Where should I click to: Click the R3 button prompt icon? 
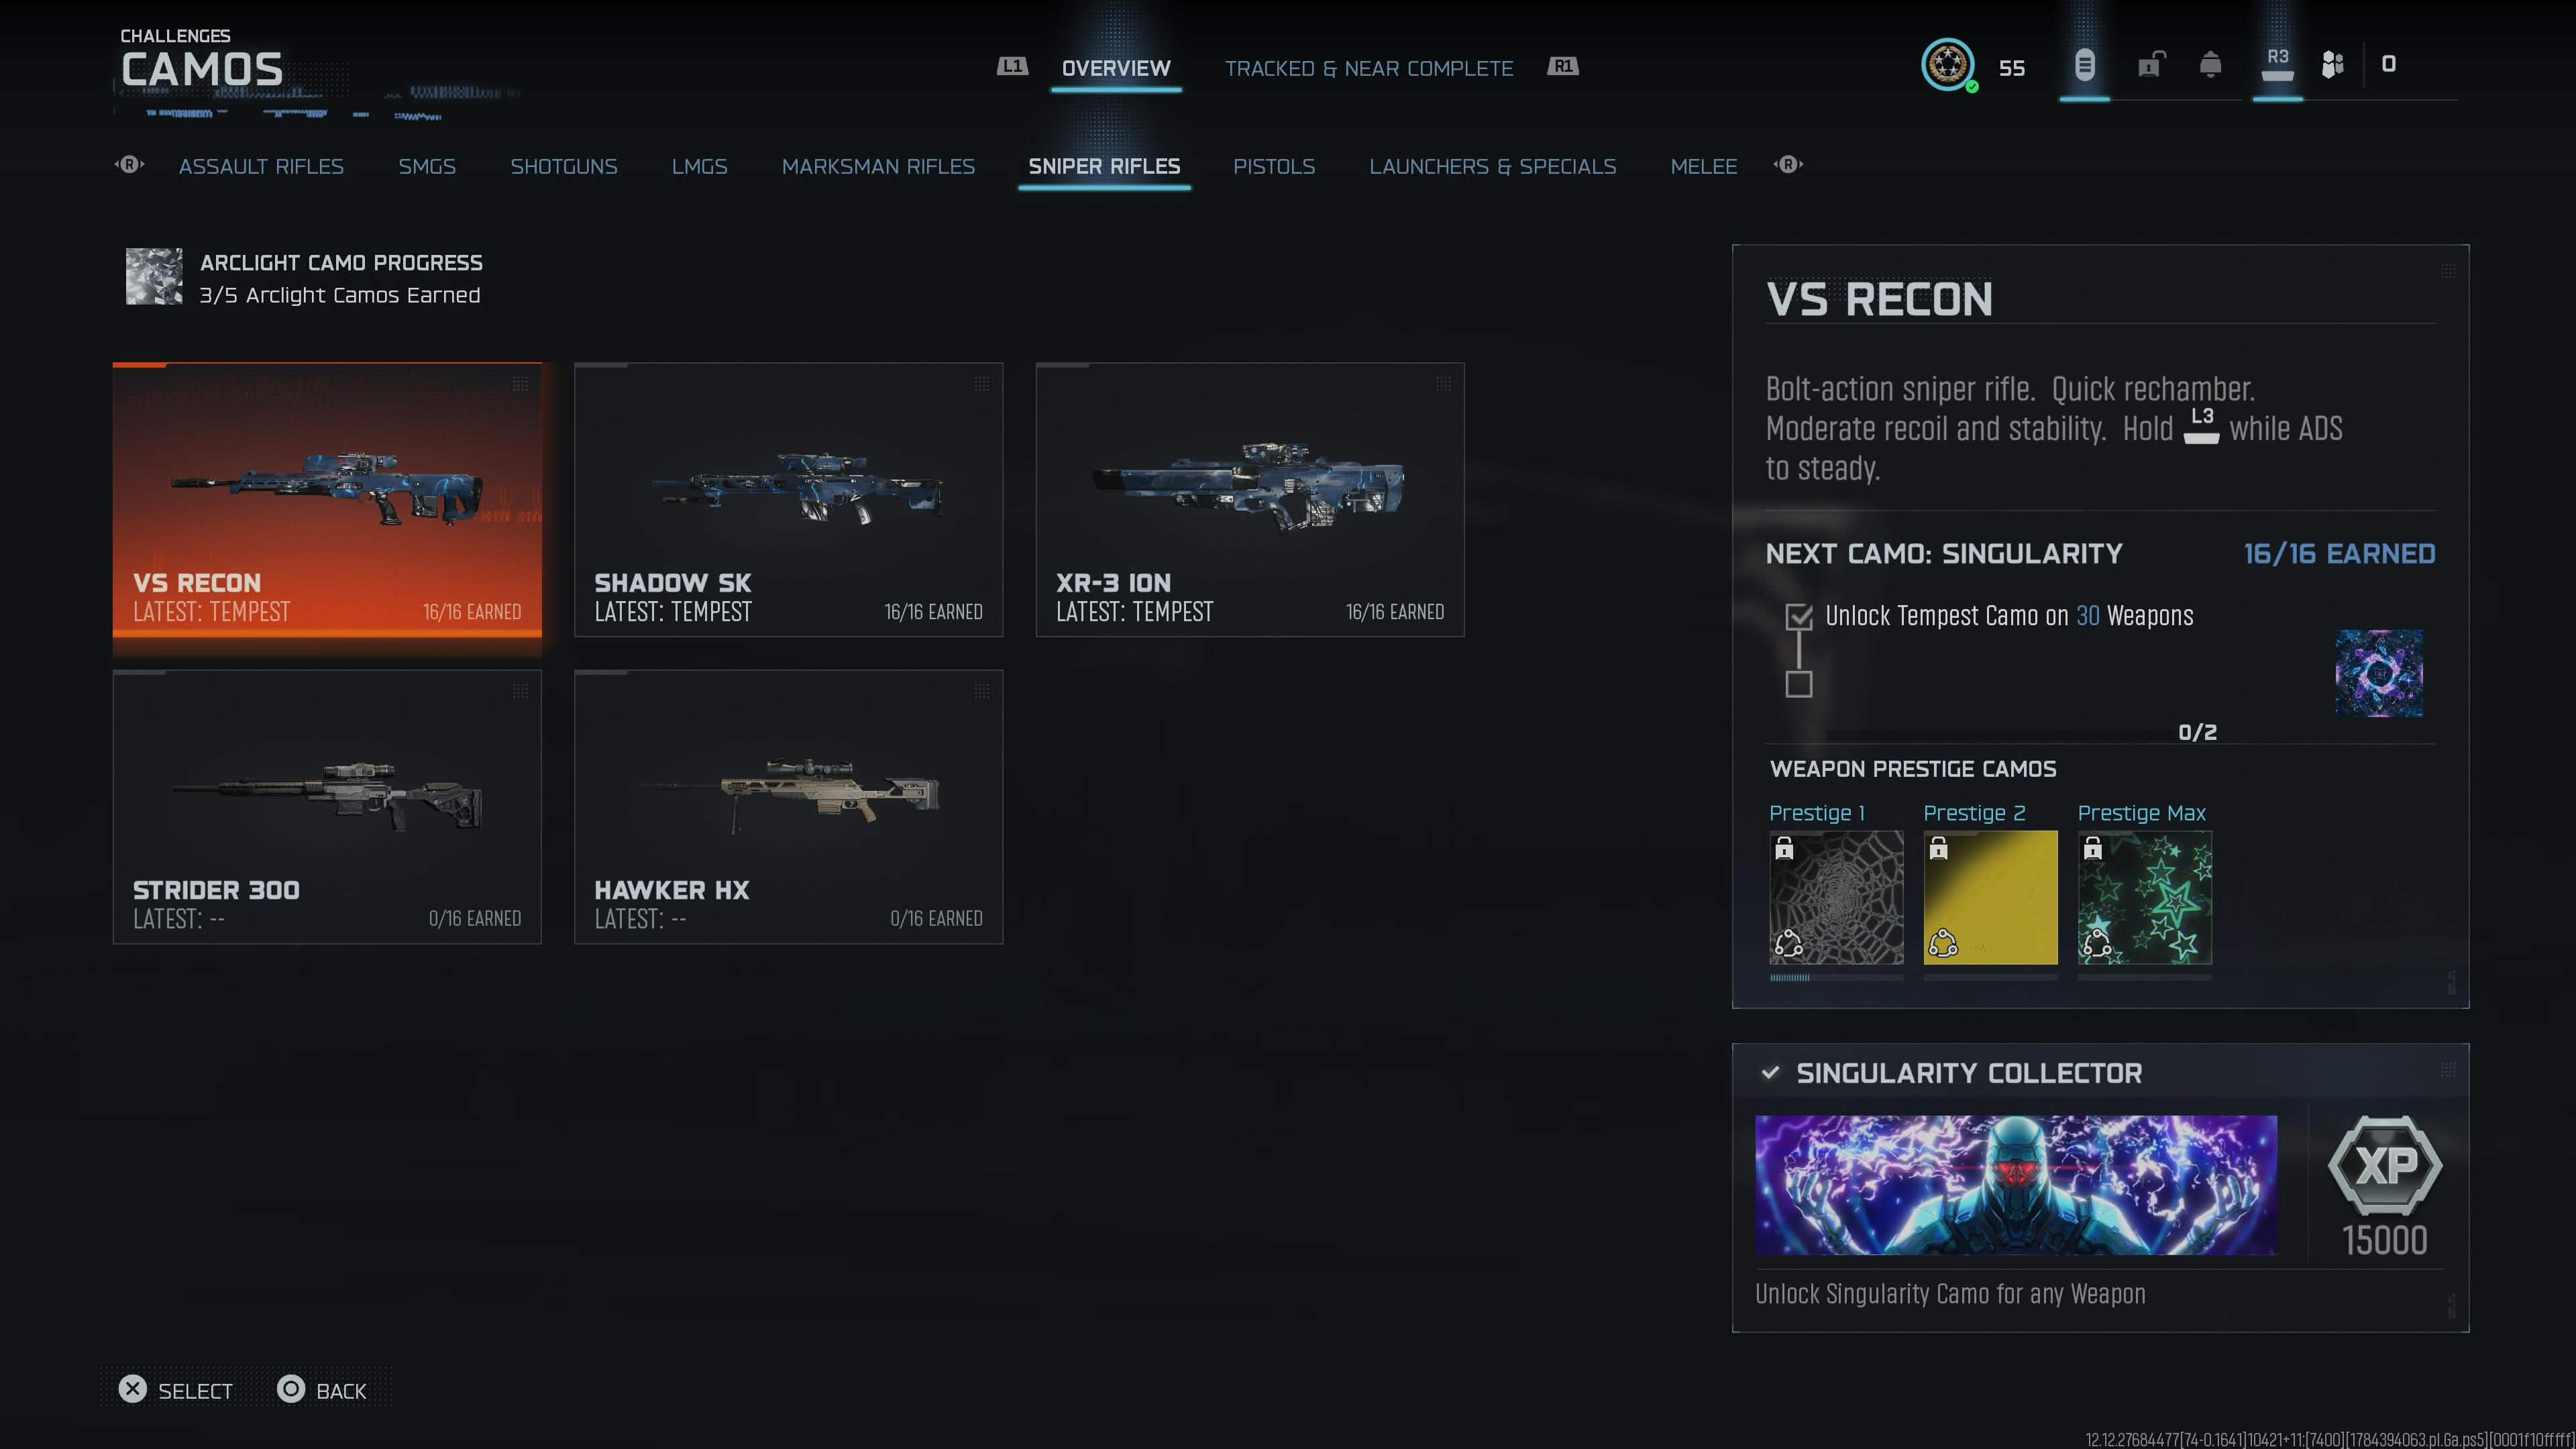(x=2277, y=65)
